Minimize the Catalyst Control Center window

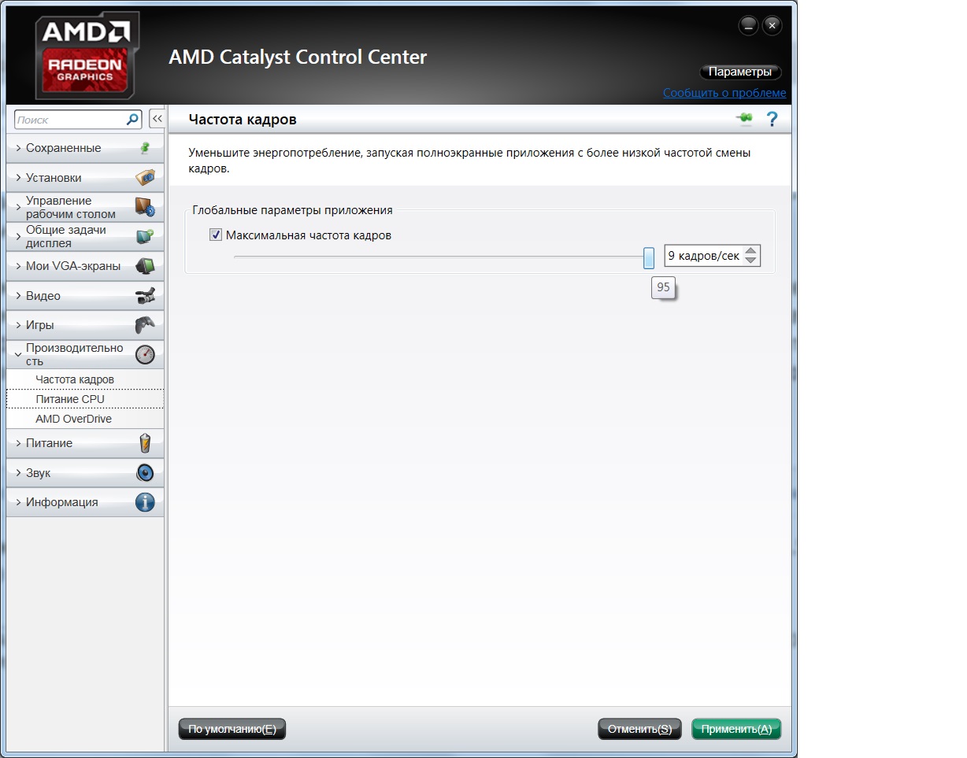click(x=748, y=26)
